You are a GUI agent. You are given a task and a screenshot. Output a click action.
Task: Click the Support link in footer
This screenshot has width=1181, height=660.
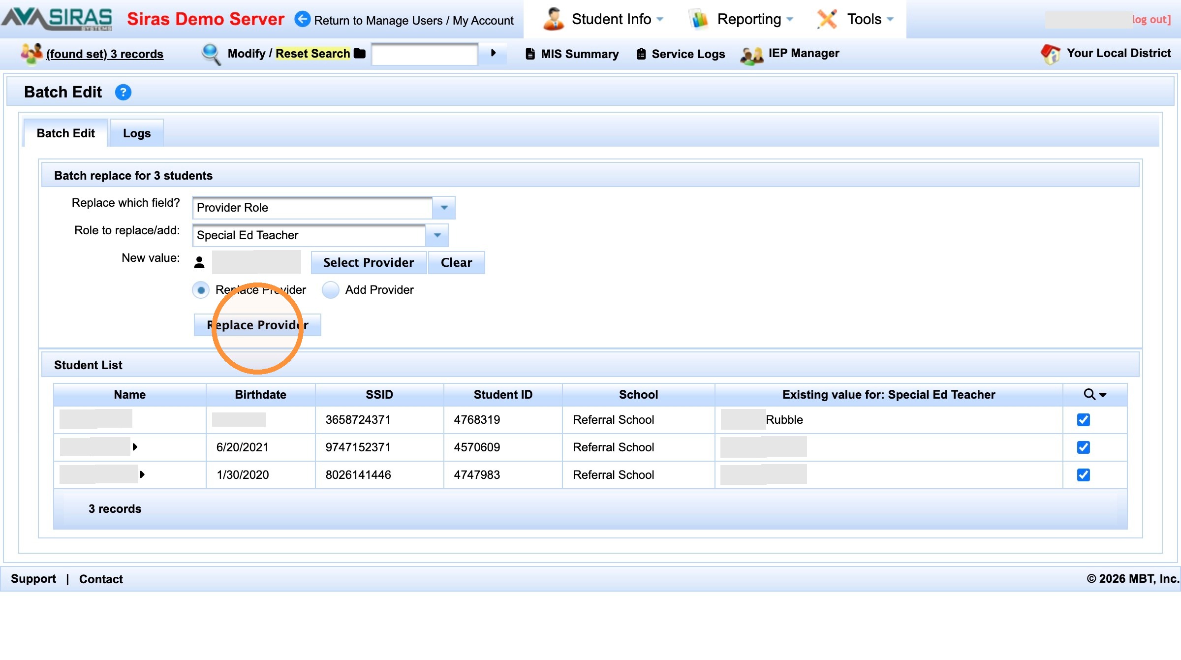click(x=33, y=579)
